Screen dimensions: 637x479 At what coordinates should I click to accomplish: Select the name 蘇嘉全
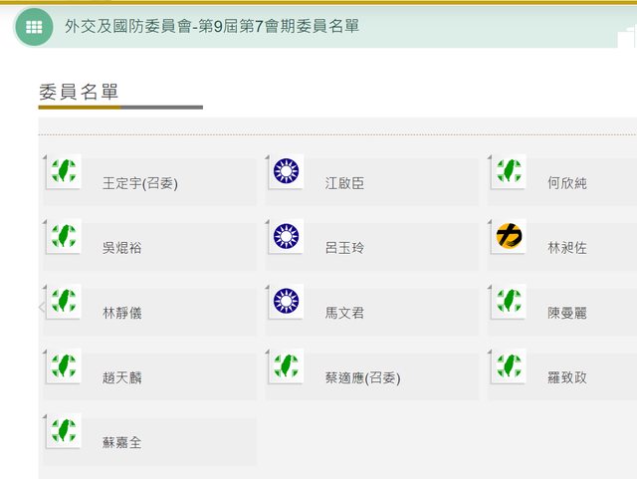(x=121, y=442)
